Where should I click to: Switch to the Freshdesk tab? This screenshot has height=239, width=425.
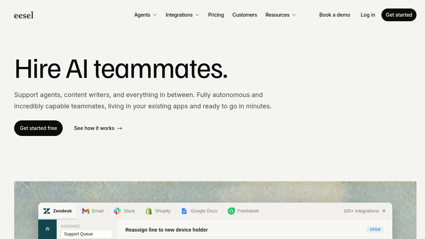coord(243,211)
